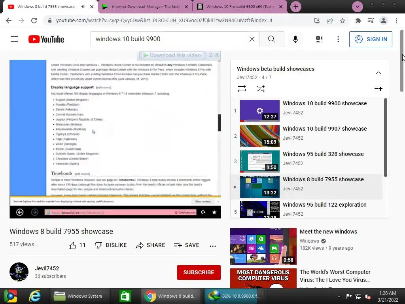Clear the search box with X
Image resolution: width=405 pixels, height=304 pixels.
pyautogui.click(x=252, y=39)
